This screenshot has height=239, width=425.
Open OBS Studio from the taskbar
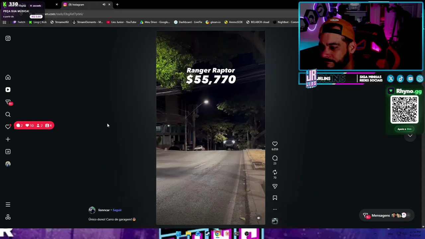pyautogui.click(x=247, y=234)
